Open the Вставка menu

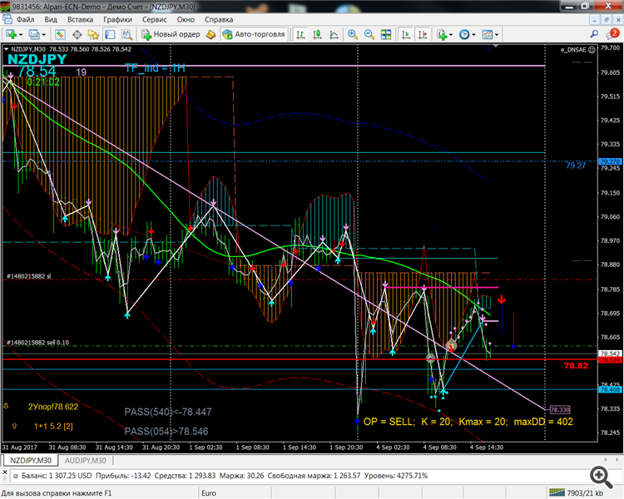(x=80, y=19)
